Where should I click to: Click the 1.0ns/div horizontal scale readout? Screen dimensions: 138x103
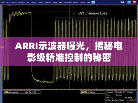110,92
